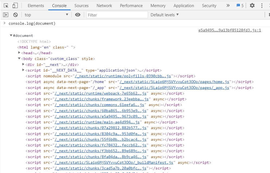
Task: Expand the console.log(document) input arrow
Action: coord(5,23)
